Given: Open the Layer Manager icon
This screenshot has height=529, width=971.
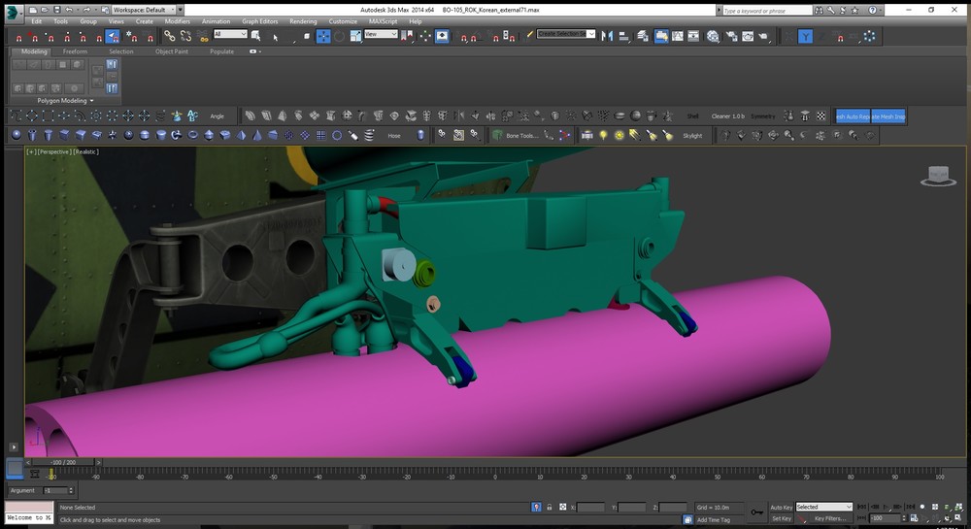Looking at the screenshot, I should (x=642, y=36).
